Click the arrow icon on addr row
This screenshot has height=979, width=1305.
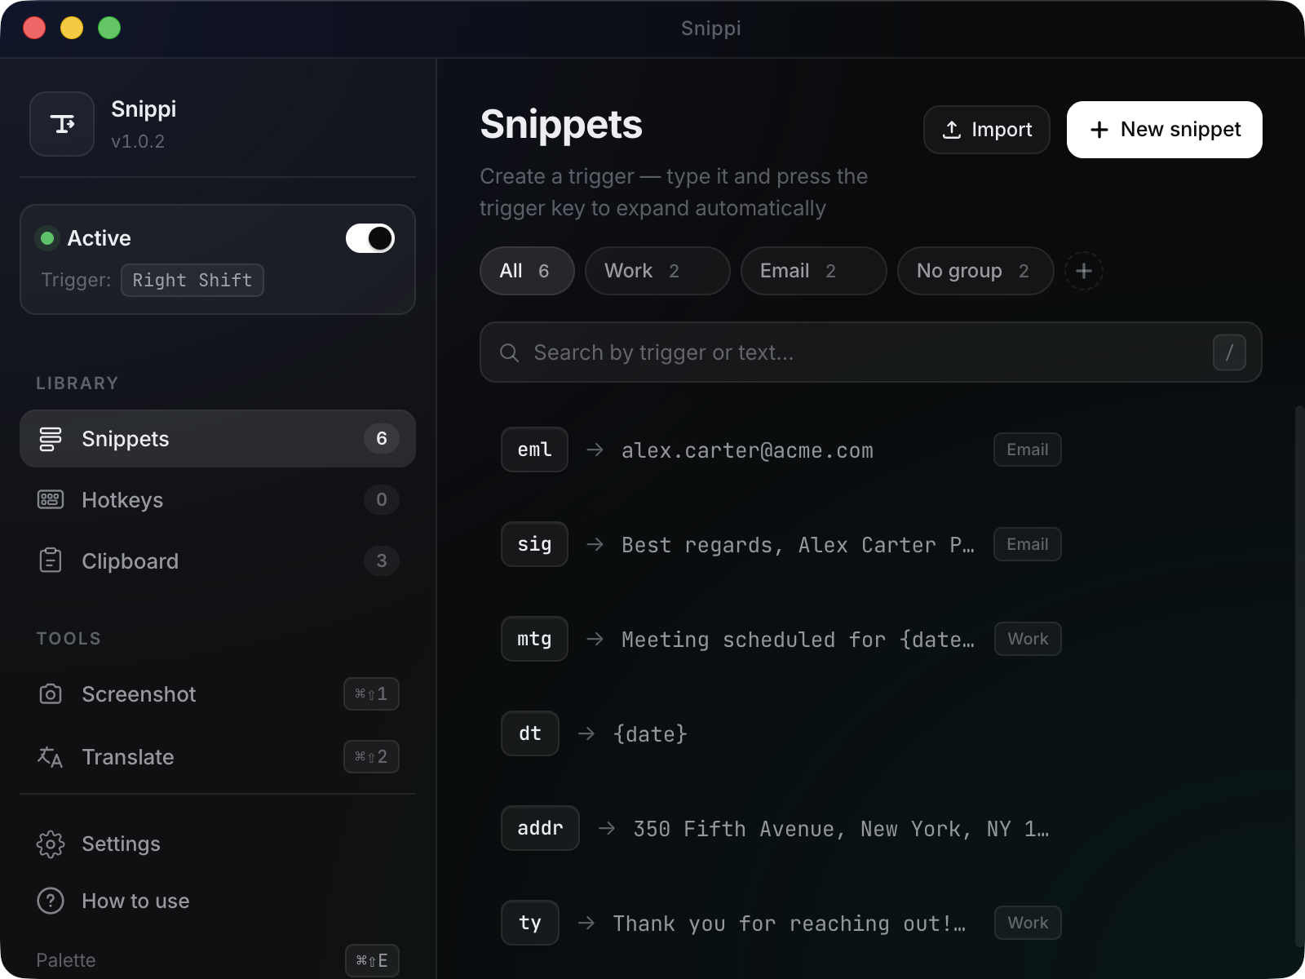pyautogui.click(x=607, y=828)
